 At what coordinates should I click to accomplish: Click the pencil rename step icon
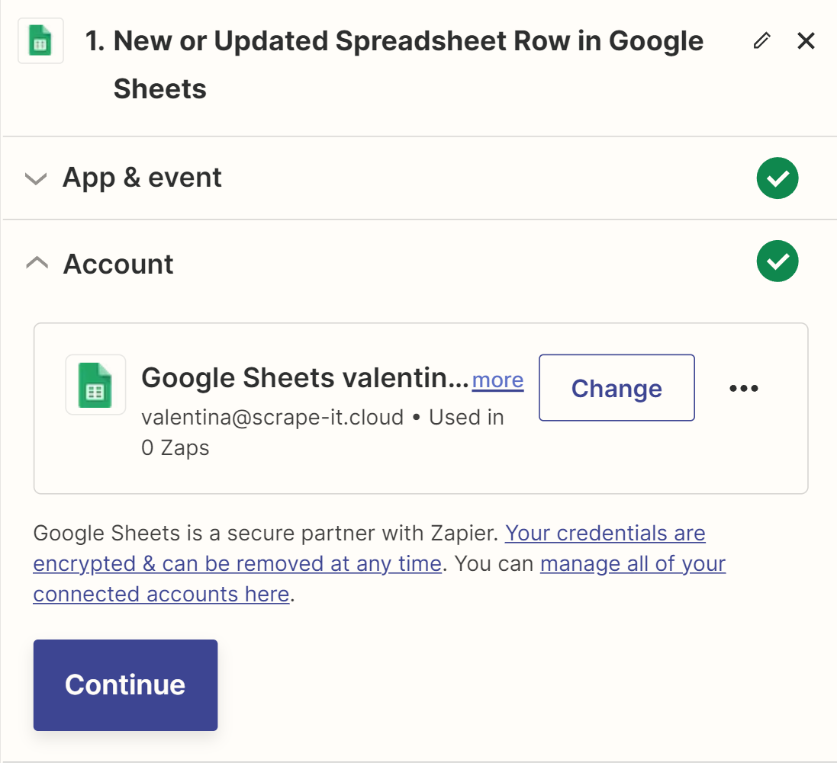point(761,40)
